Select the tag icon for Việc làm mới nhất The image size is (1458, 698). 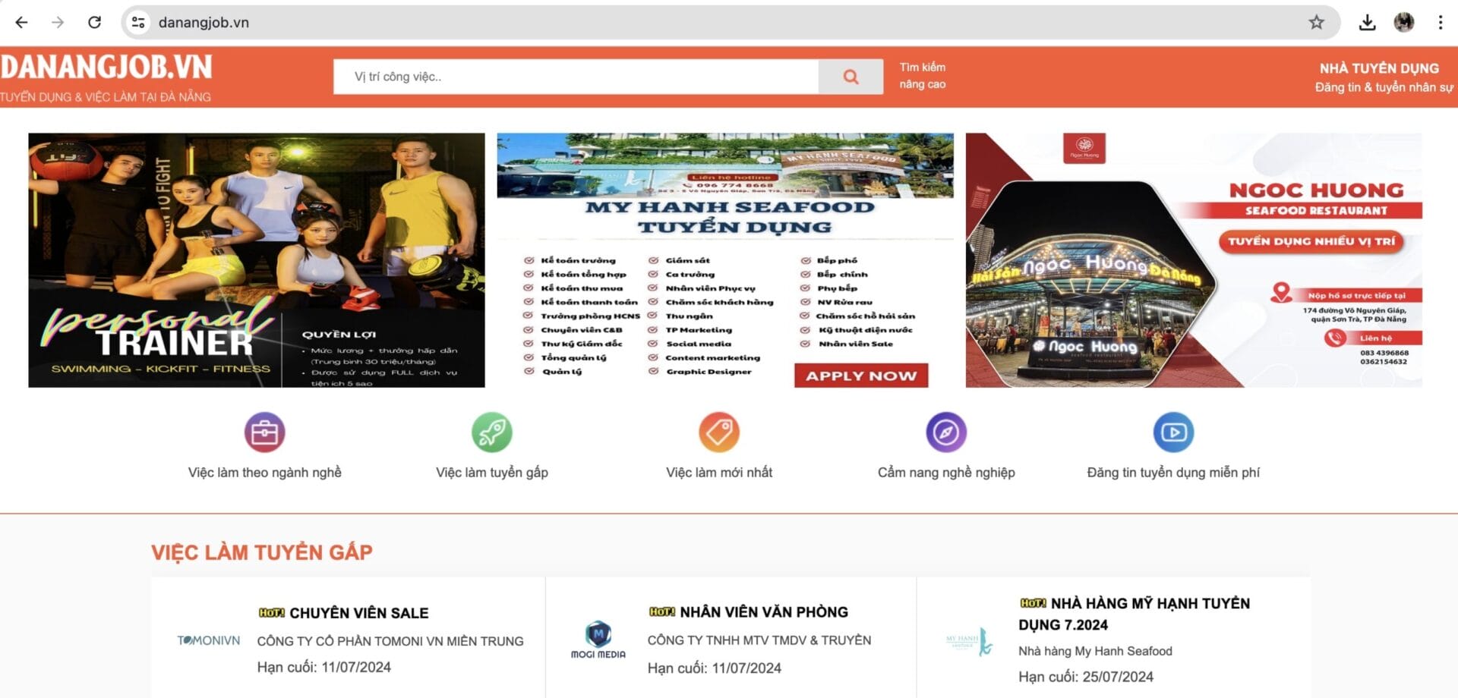click(x=718, y=431)
